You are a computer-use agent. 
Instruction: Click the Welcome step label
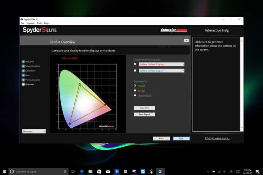[x=30, y=62]
